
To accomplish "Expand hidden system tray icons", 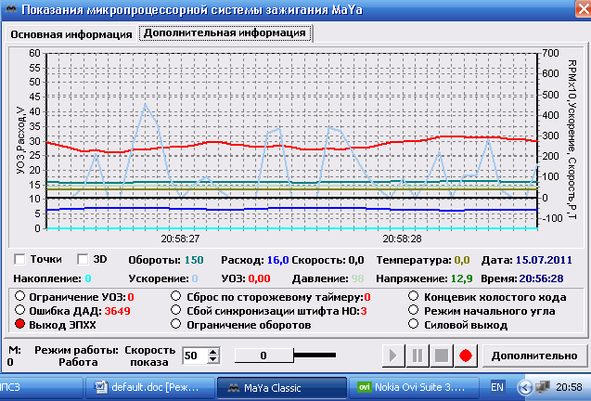I will pyautogui.click(x=529, y=386).
